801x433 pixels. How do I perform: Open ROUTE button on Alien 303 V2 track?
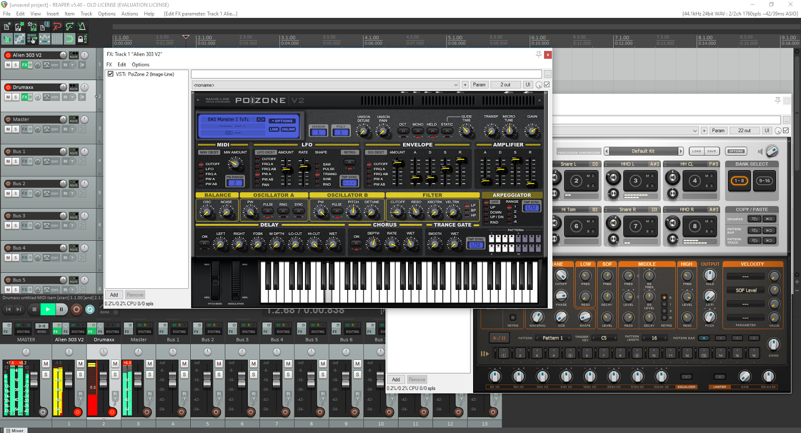coord(74,55)
